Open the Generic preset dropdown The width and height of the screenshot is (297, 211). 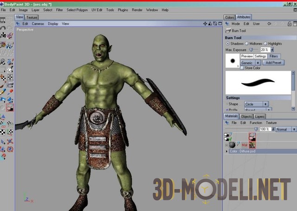[251, 62]
